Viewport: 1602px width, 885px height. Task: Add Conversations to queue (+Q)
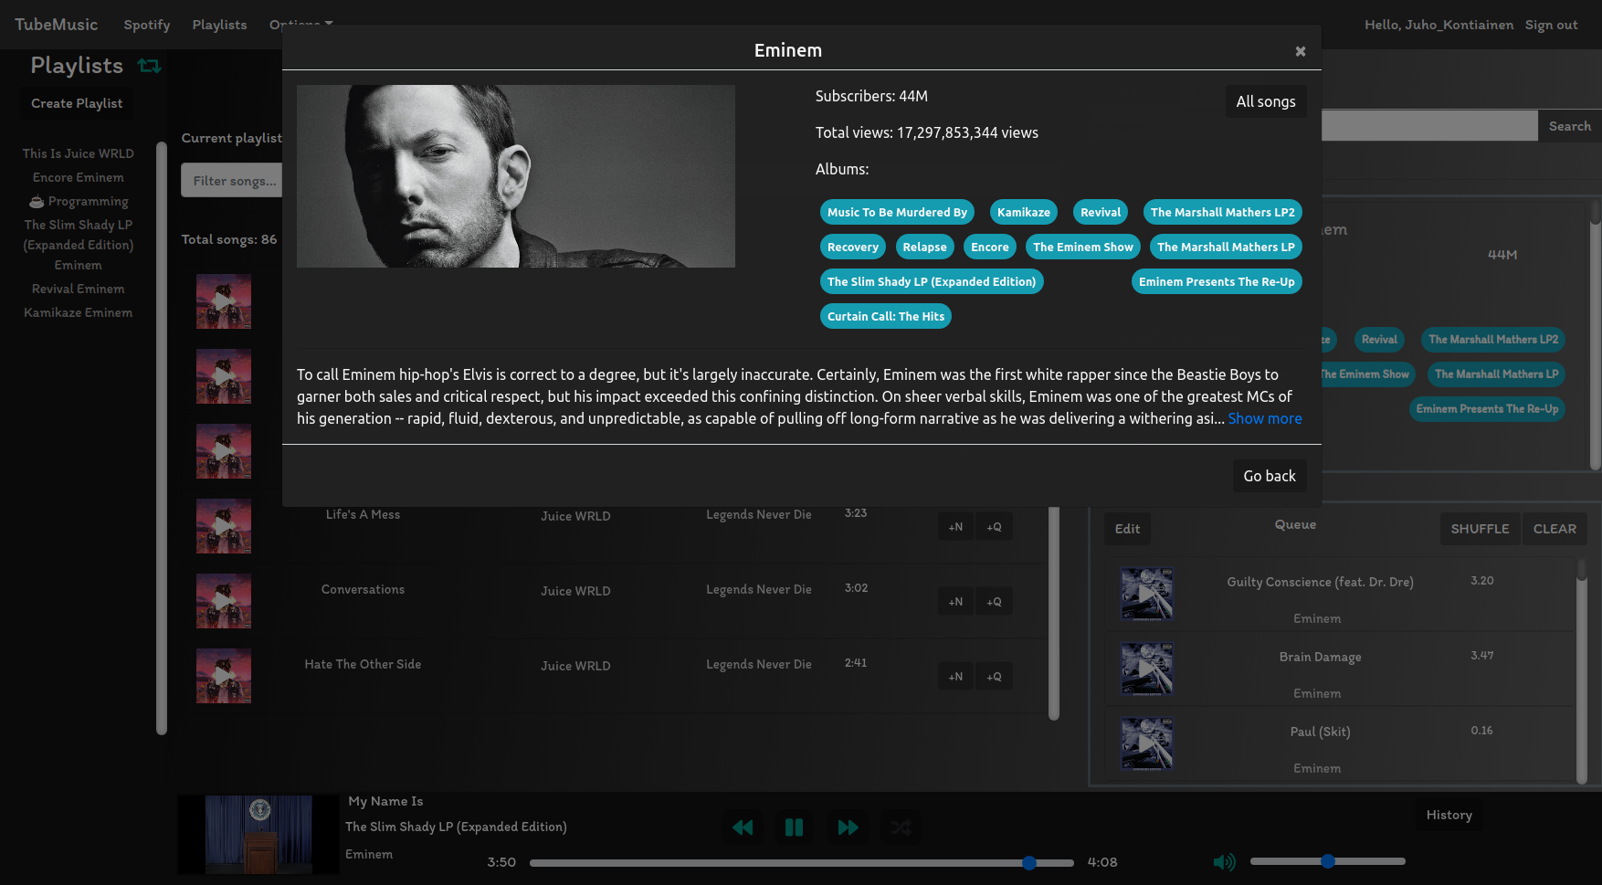(994, 602)
